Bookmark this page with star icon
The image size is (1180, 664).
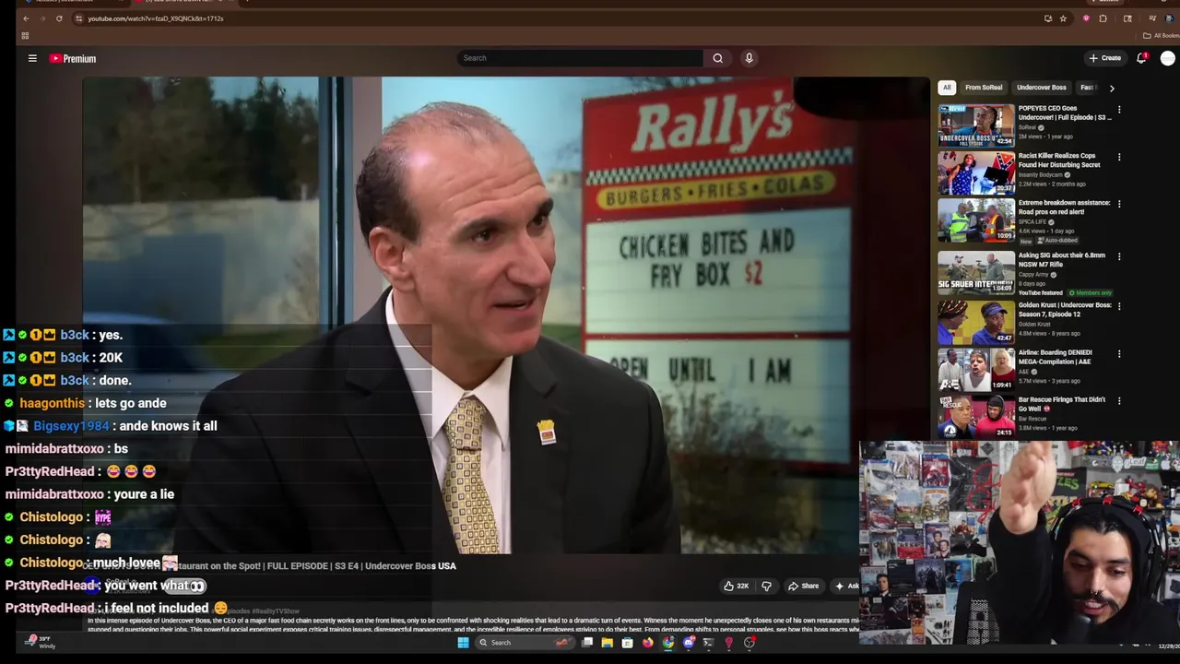pos(1063,18)
